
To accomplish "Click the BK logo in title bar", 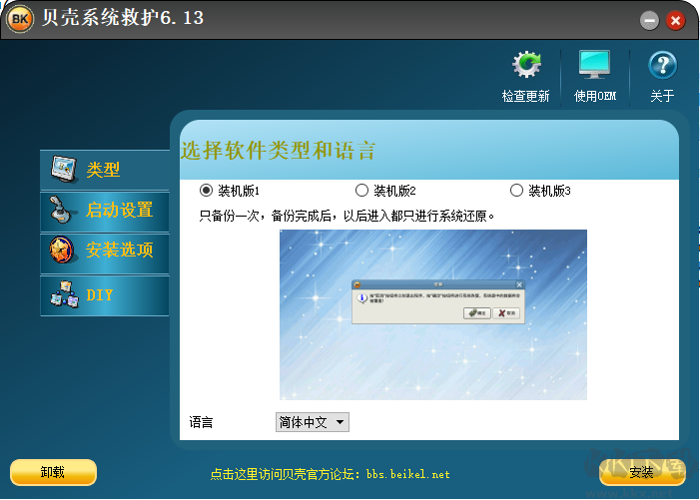I will [x=20, y=19].
